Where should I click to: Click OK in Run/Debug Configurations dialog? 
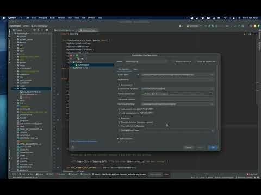tap(213, 147)
